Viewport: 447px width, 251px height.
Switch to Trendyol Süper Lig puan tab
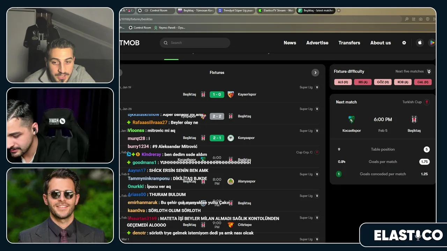click(x=236, y=10)
